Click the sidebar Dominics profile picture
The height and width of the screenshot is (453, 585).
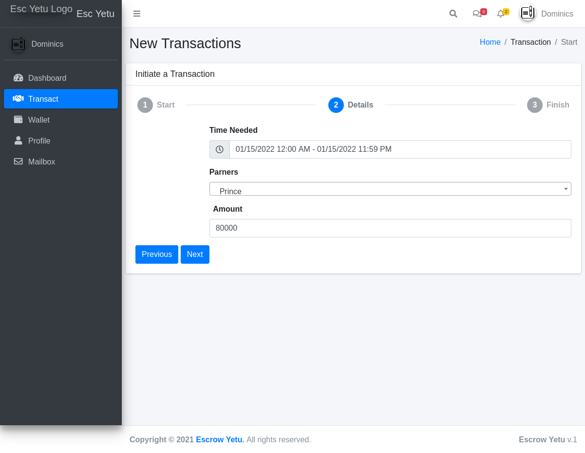click(19, 44)
